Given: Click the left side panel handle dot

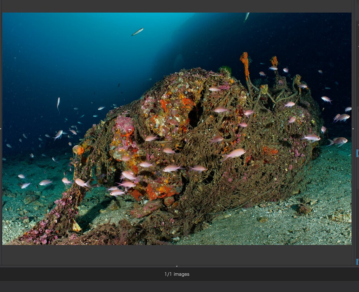Looking at the screenshot, I should pyautogui.click(x=1, y=129).
